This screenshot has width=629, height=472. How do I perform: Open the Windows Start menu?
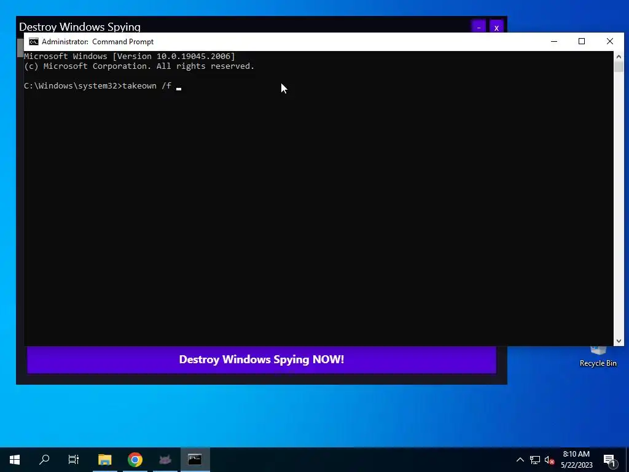coord(15,460)
